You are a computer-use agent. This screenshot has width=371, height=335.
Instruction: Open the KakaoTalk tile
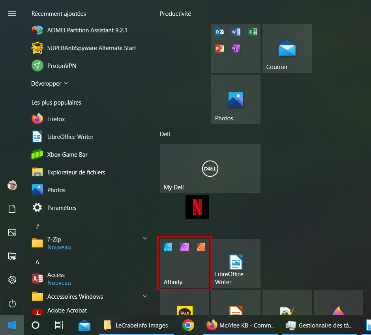[185, 303]
